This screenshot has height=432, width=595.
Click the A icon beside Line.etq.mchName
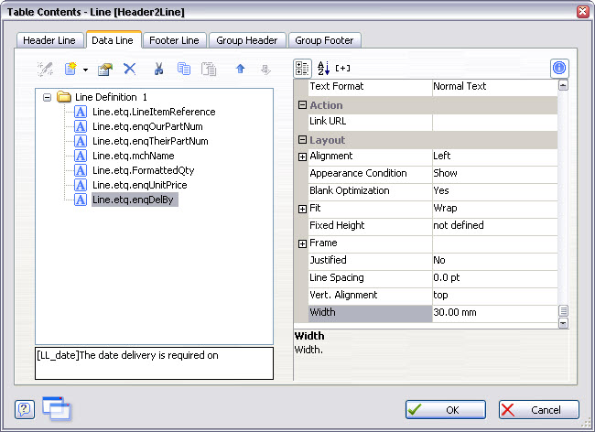[80, 156]
